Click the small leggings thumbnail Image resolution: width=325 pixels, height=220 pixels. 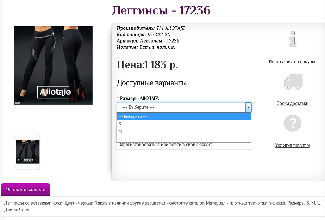click(x=27, y=151)
